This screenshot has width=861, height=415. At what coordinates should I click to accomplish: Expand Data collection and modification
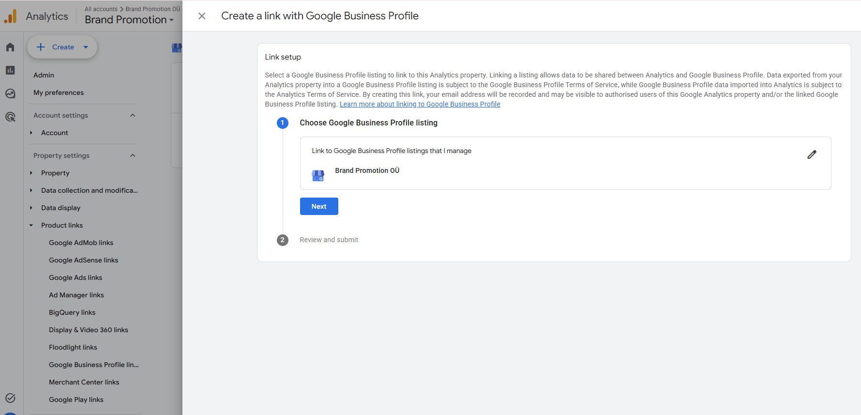point(31,190)
